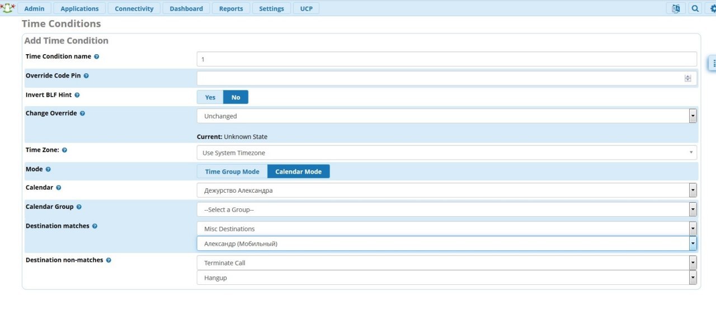Show help for Calendar Group
This screenshot has width=716, height=329.
click(x=79, y=207)
